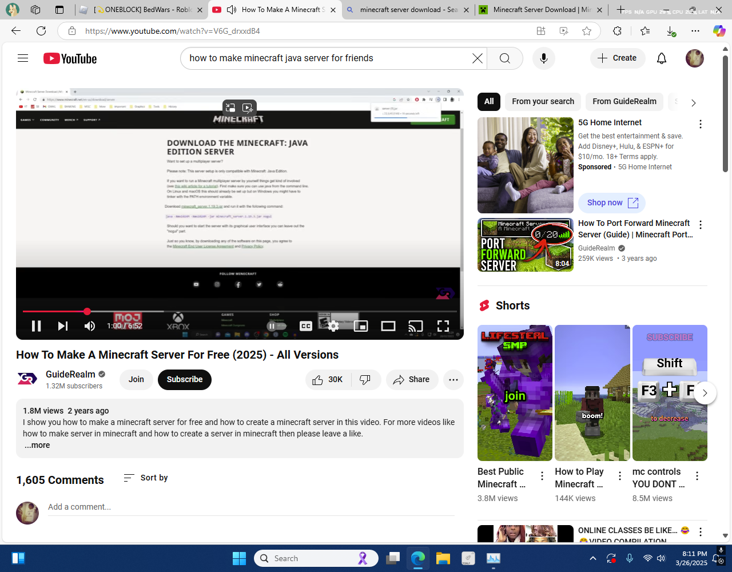
Task: Click the GuideRealm channel avatar
Action: pyautogui.click(x=27, y=379)
